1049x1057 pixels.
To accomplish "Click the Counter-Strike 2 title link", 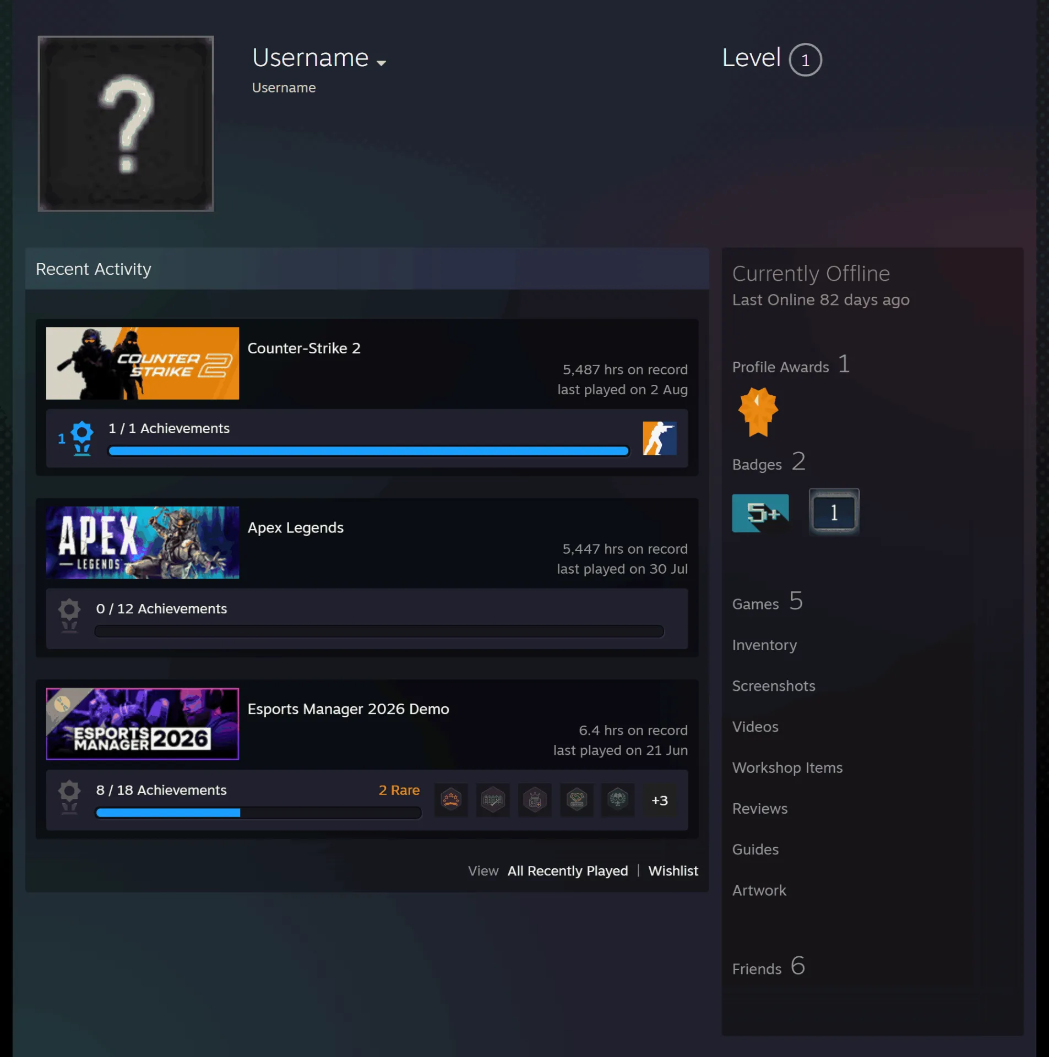I will pos(304,348).
